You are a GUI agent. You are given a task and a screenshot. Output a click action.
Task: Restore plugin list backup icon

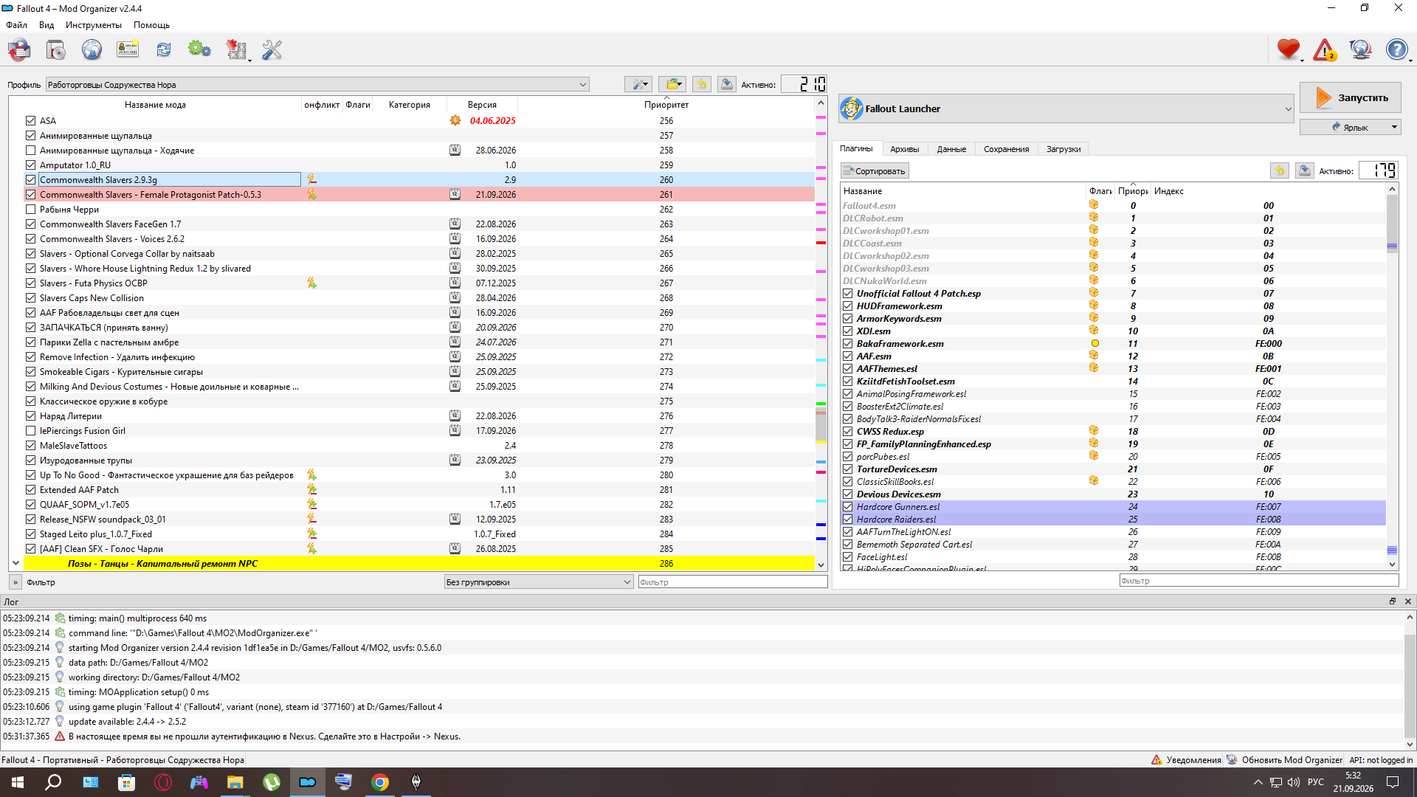pos(1280,170)
